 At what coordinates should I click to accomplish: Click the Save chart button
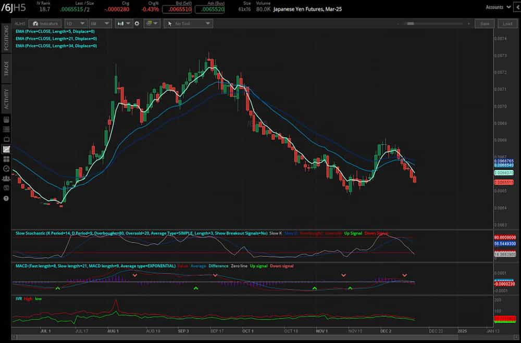(x=485, y=23)
